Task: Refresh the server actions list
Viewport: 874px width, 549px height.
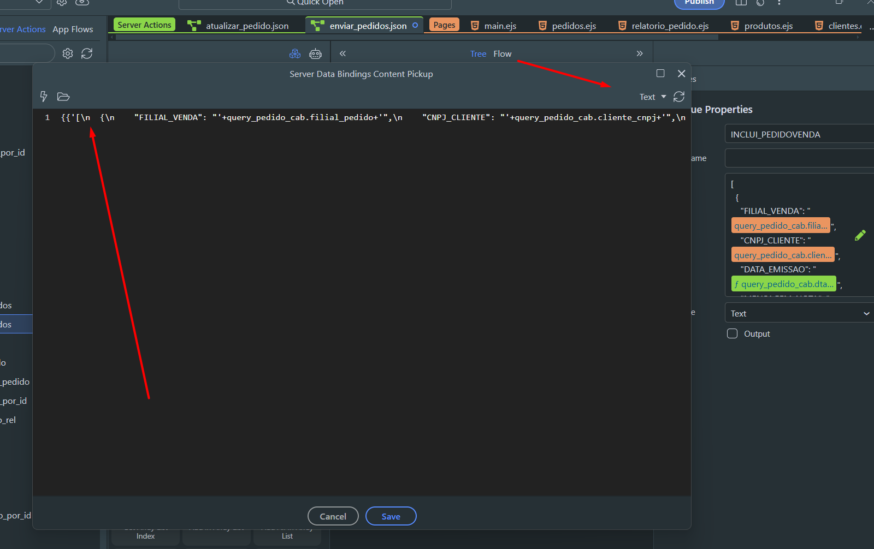Action: click(x=87, y=53)
